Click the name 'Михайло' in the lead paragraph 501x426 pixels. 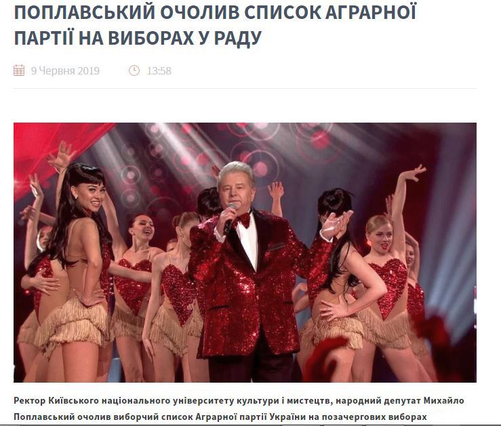pos(443,400)
